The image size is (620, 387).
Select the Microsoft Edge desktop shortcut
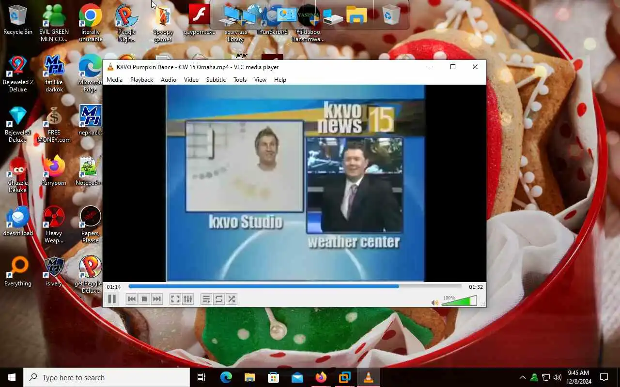pos(90,74)
